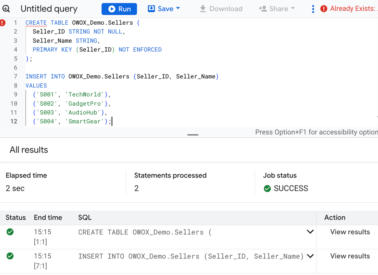This screenshot has width=378, height=275.
Task: Click the query magnifier icon beside Untitled query
Action: 6,9
